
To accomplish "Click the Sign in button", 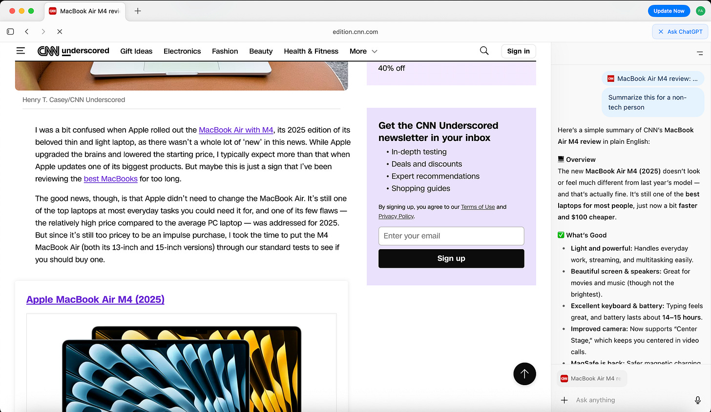I will pos(518,51).
